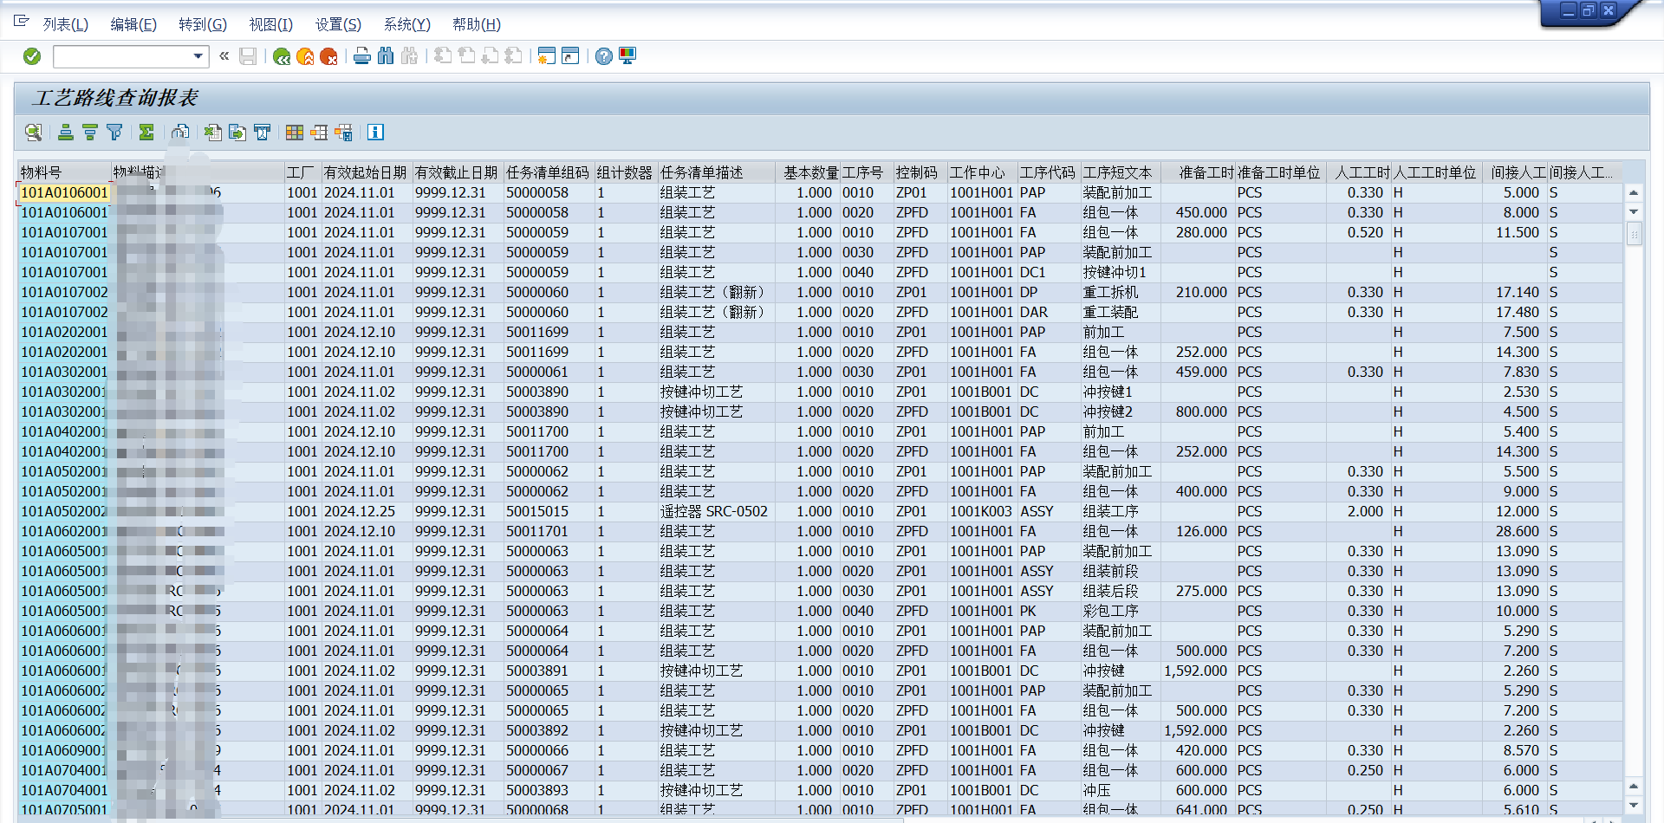This screenshot has height=823, width=1664.
Task: Click the vertical scrollbar thumb grip
Action: coord(1634,234)
